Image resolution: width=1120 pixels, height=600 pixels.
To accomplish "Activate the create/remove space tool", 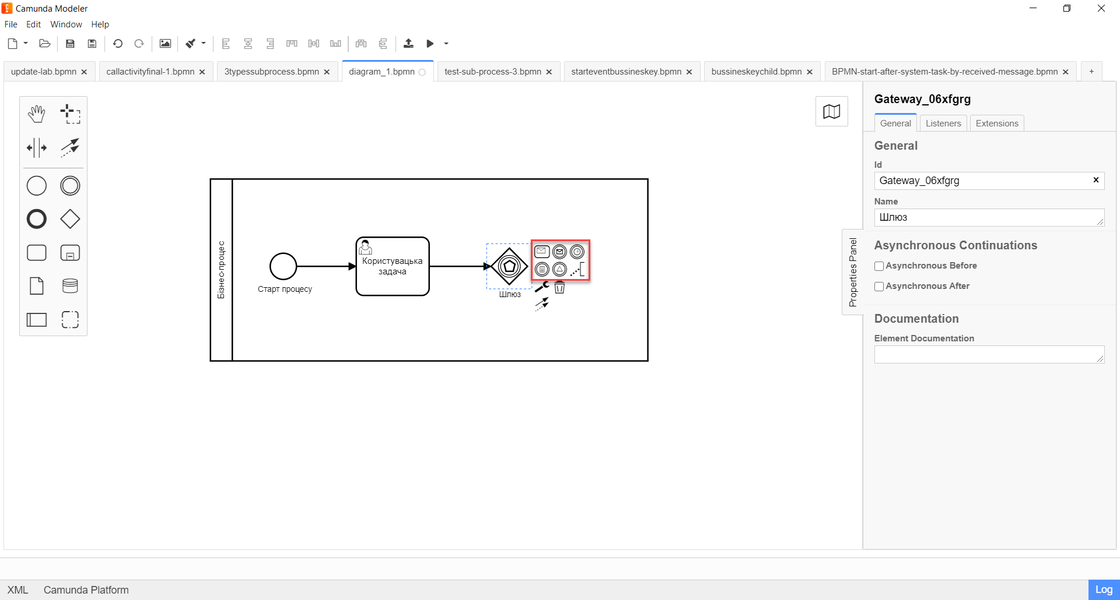I will (37, 148).
